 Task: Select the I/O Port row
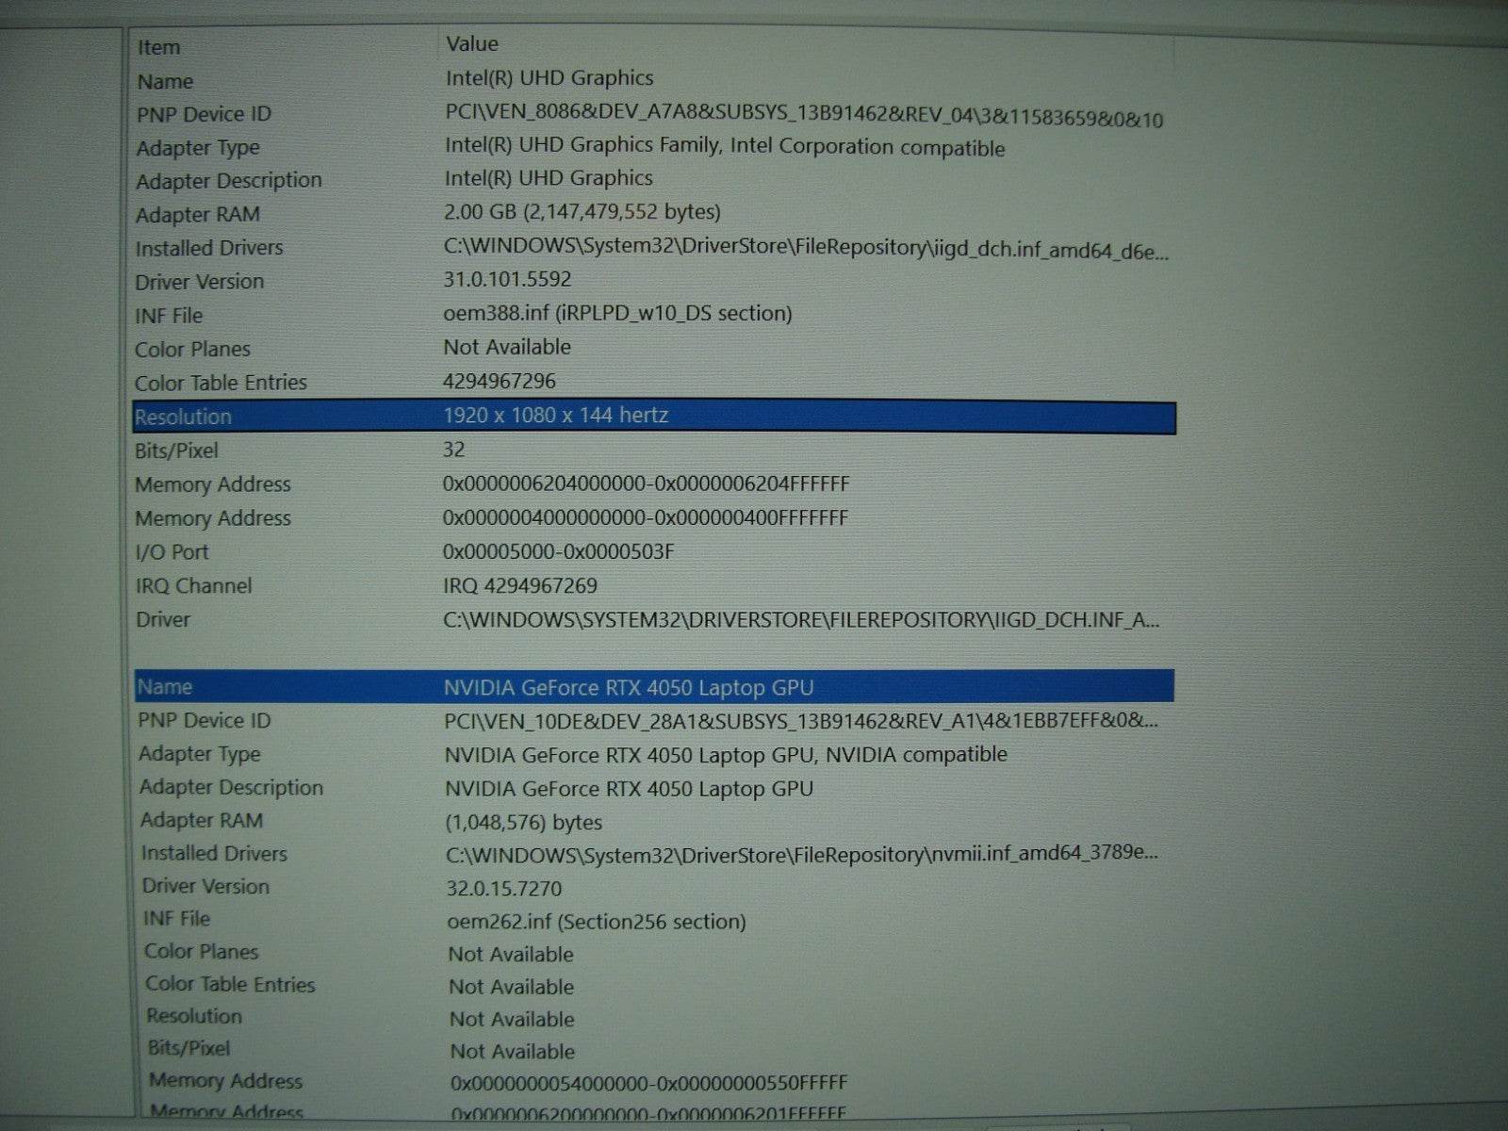pos(558,552)
